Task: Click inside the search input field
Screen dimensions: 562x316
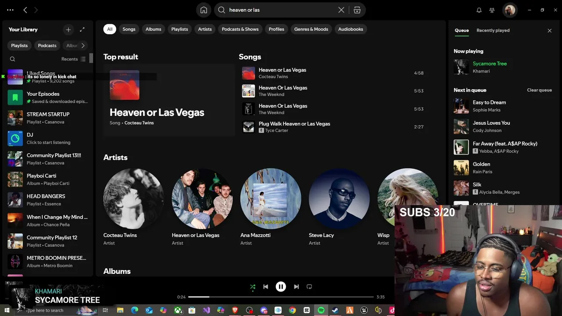Action: [x=281, y=10]
